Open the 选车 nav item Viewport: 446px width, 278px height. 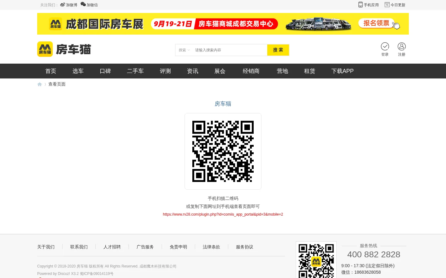78,71
